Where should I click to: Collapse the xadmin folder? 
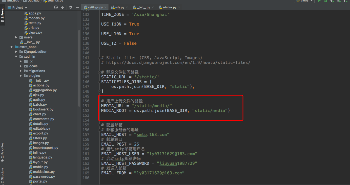point(16,57)
